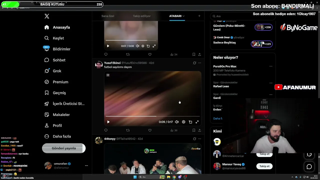Open the Premium page

click(56, 82)
